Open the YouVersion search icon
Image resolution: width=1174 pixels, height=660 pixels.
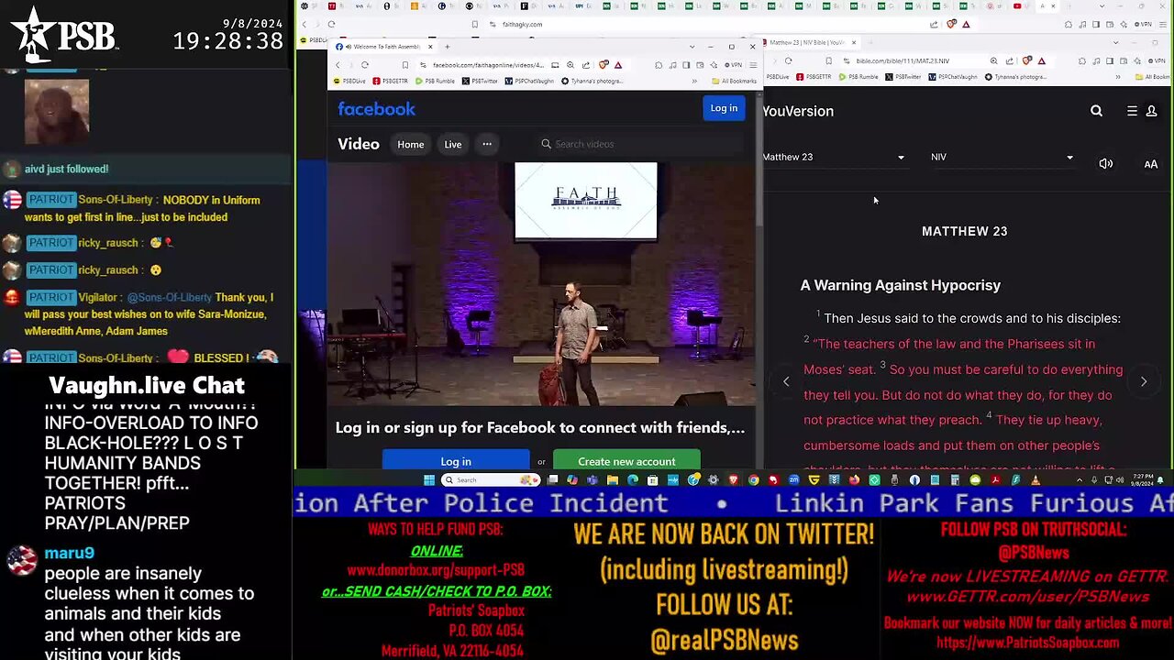point(1096,111)
